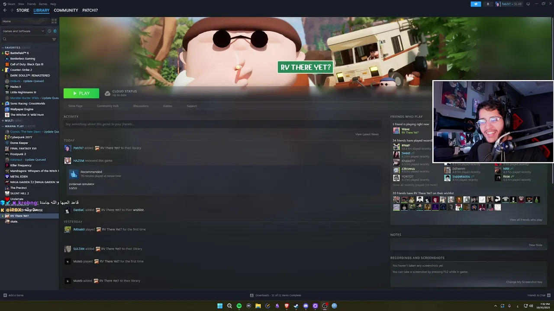The width and height of the screenshot is (554, 311).
Task: Click the thumbs-up Recommended icon
Action: coord(74,174)
